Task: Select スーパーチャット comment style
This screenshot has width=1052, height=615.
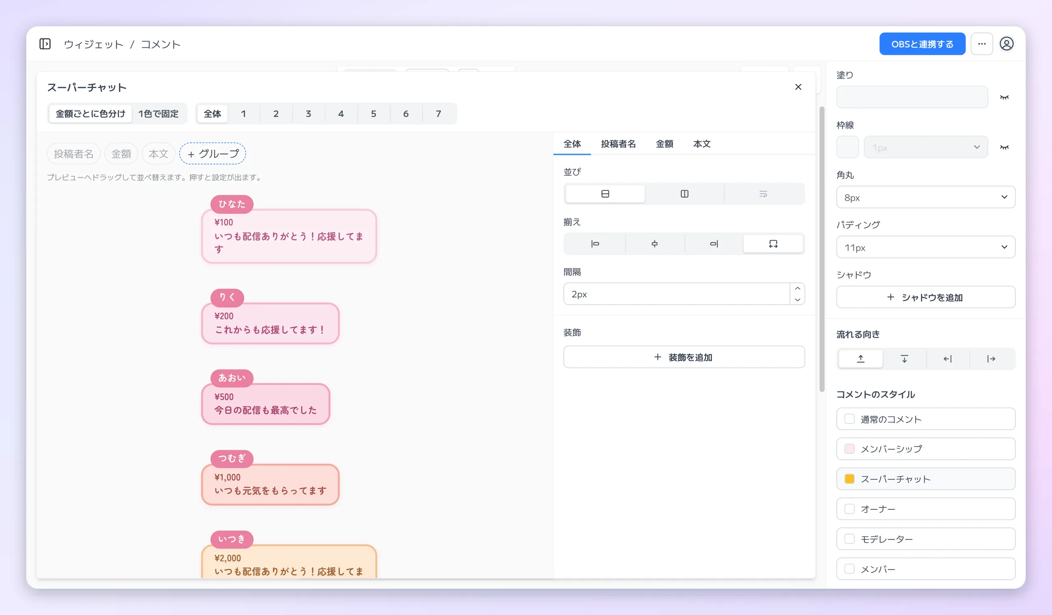Action: [x=925, y=479]
